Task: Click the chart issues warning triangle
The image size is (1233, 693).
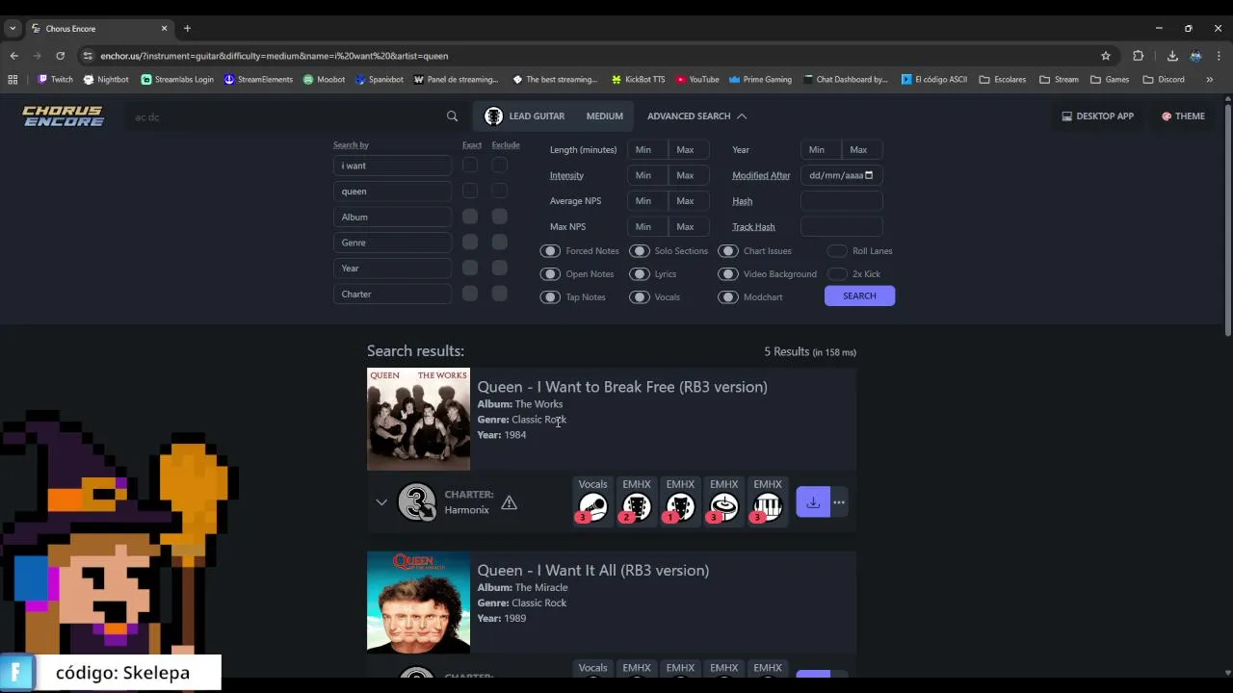Action: (x=509, y=502)
